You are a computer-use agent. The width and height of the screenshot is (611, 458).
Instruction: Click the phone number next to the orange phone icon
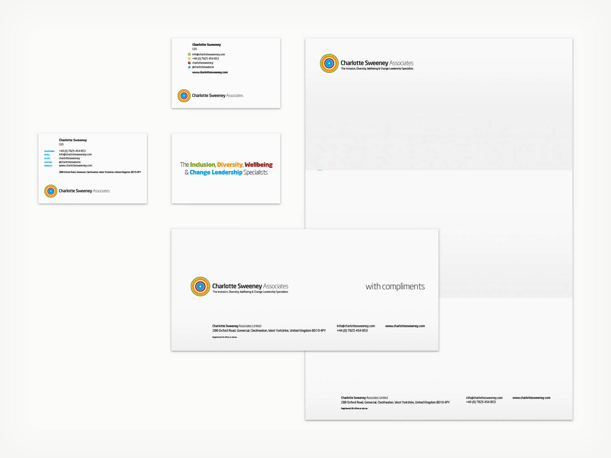[205, 59]
